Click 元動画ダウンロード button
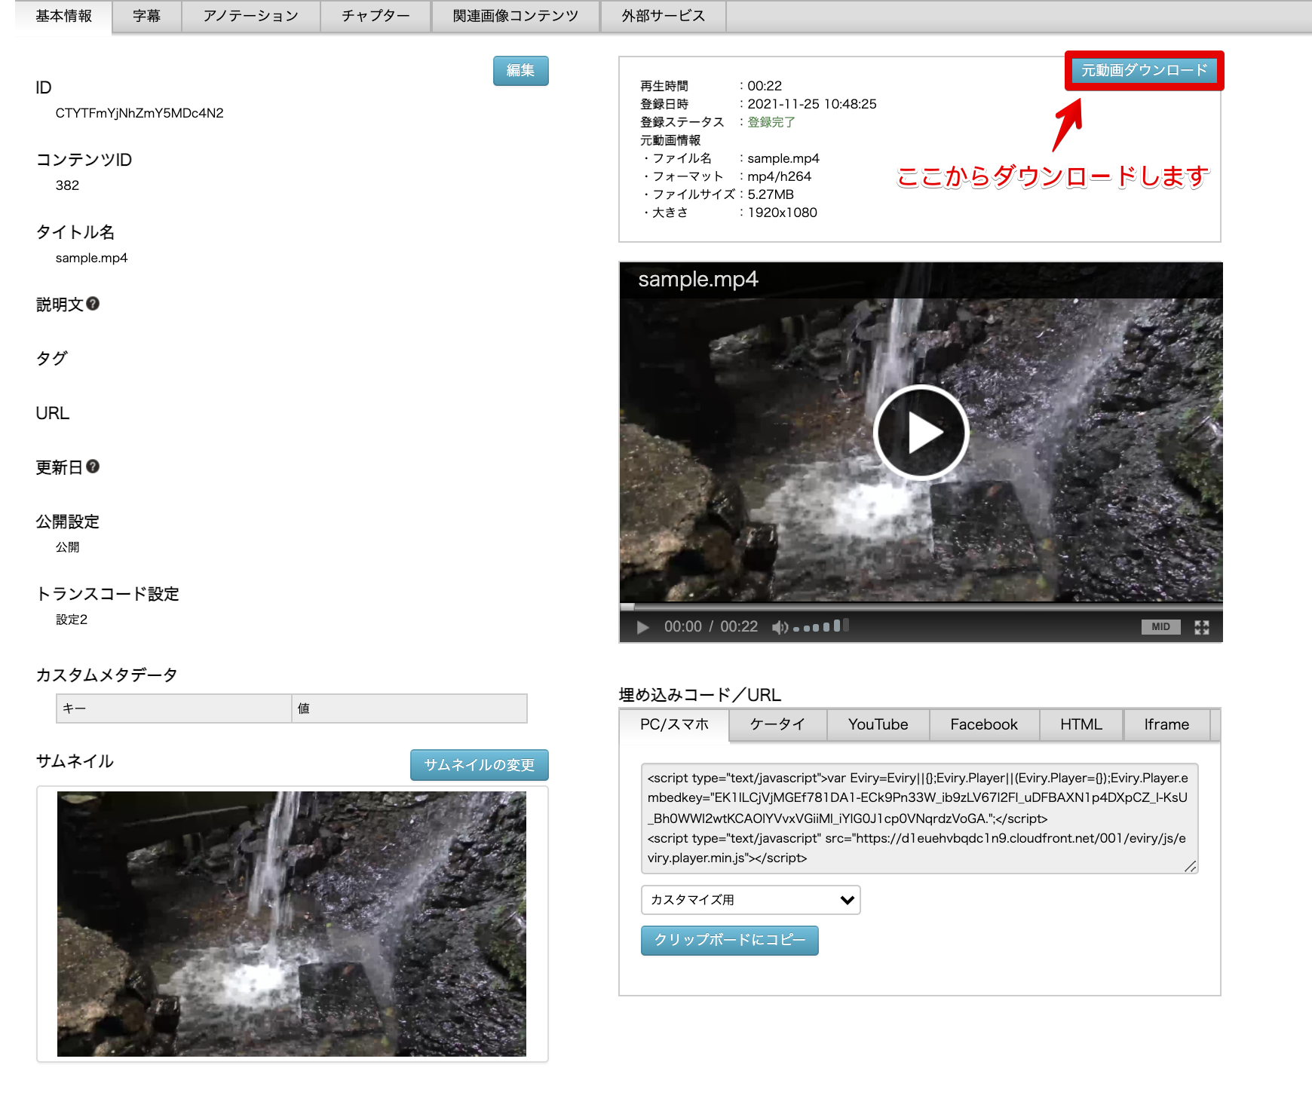The width and height of the screenshot is (1312, 1120). 1145,71
